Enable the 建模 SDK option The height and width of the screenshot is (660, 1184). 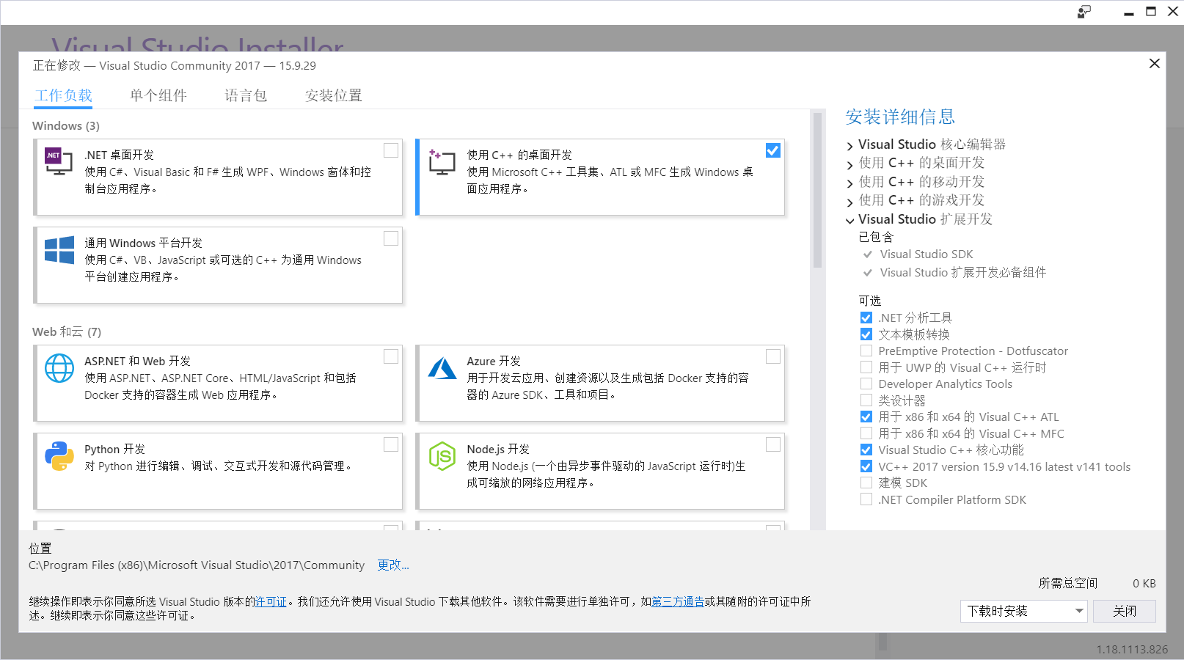coord(866,483)
